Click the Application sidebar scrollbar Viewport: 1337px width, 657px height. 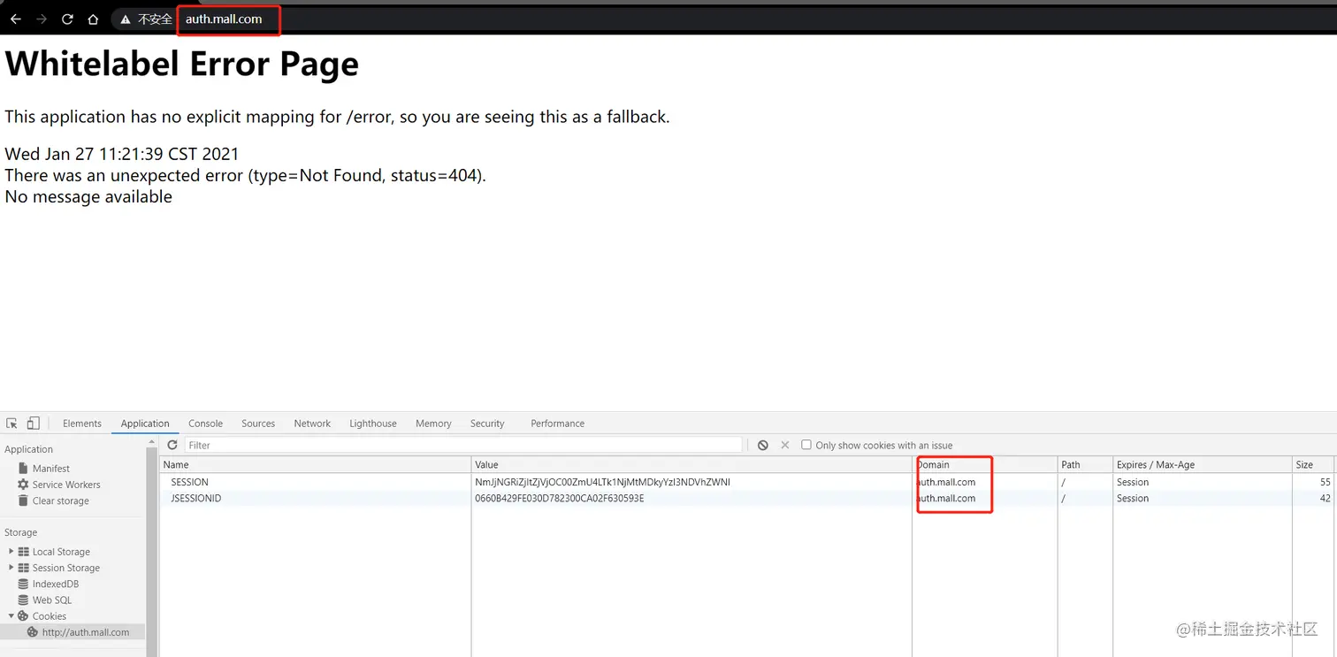[151, 548]
